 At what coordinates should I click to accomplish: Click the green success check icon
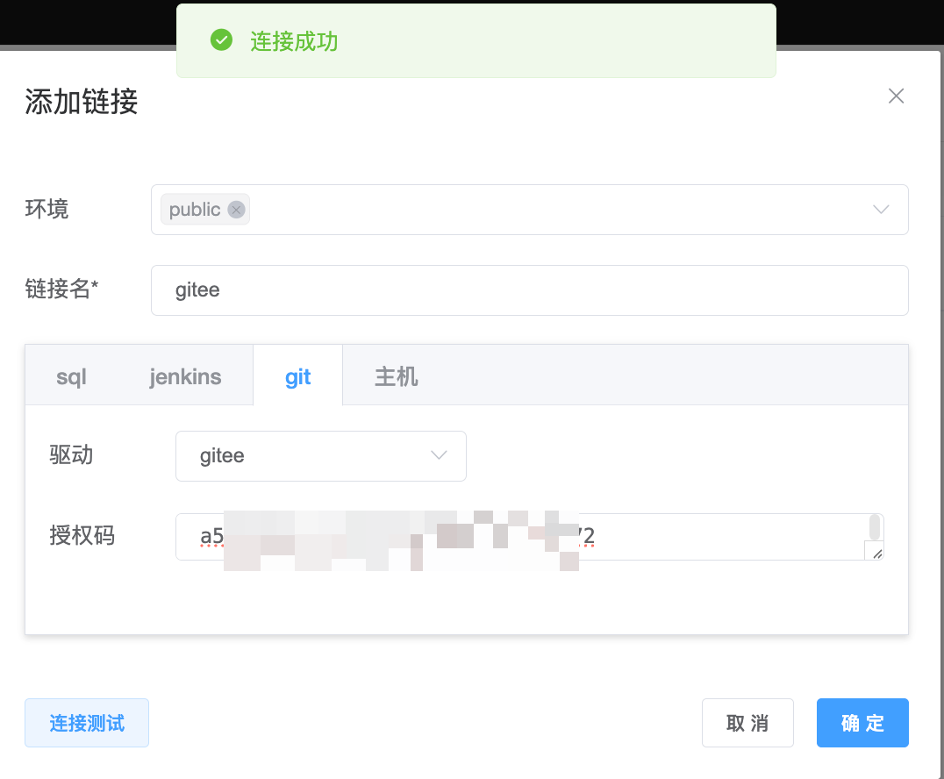pos(222,40)
